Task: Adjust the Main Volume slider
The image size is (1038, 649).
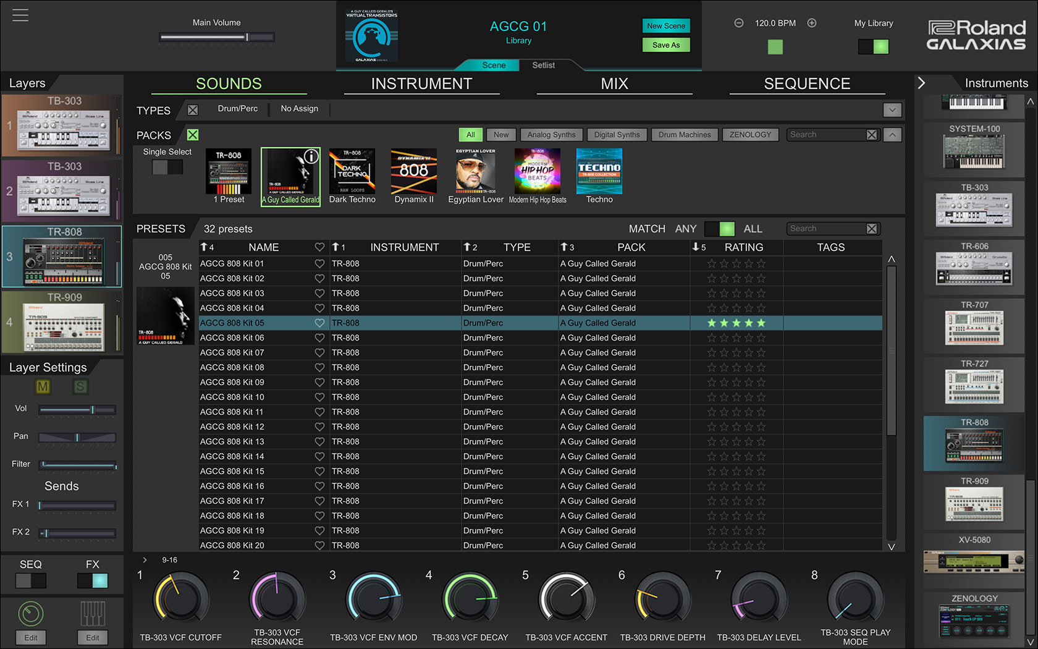Action: pyautogui.click(x=247, y=38)
